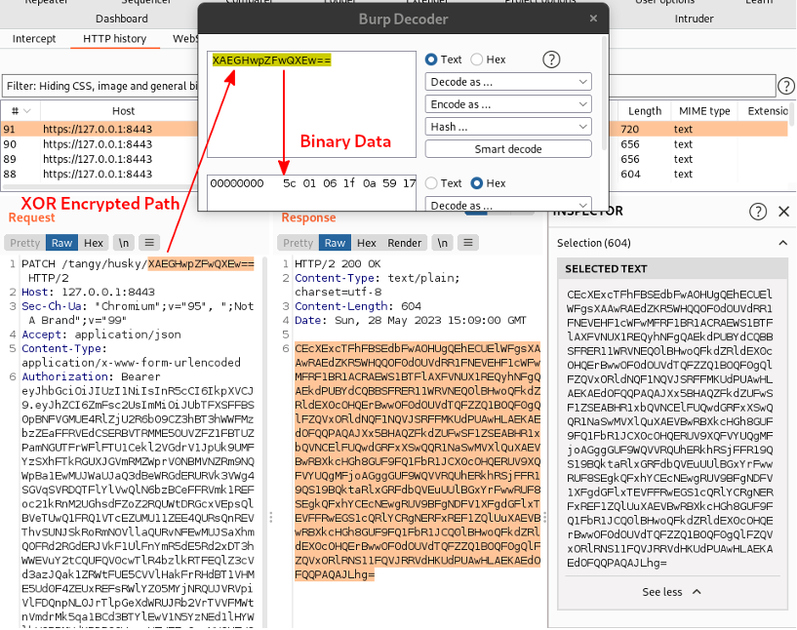Toggle newline display in Request pane
The height and width of the screenshot is (630, 797).
pos(124,243)
